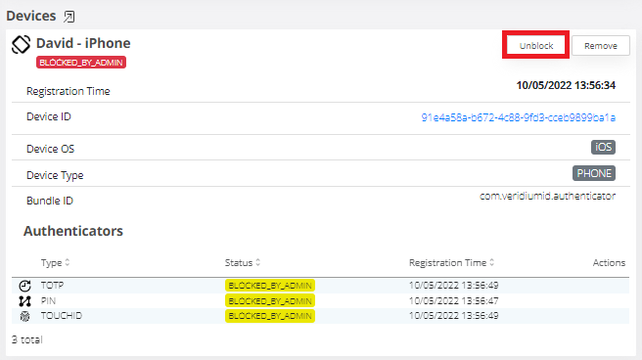The image size is (642, 360).
Task: Sort authenticators by Type arrows
Action: click(x=68, y=262)
